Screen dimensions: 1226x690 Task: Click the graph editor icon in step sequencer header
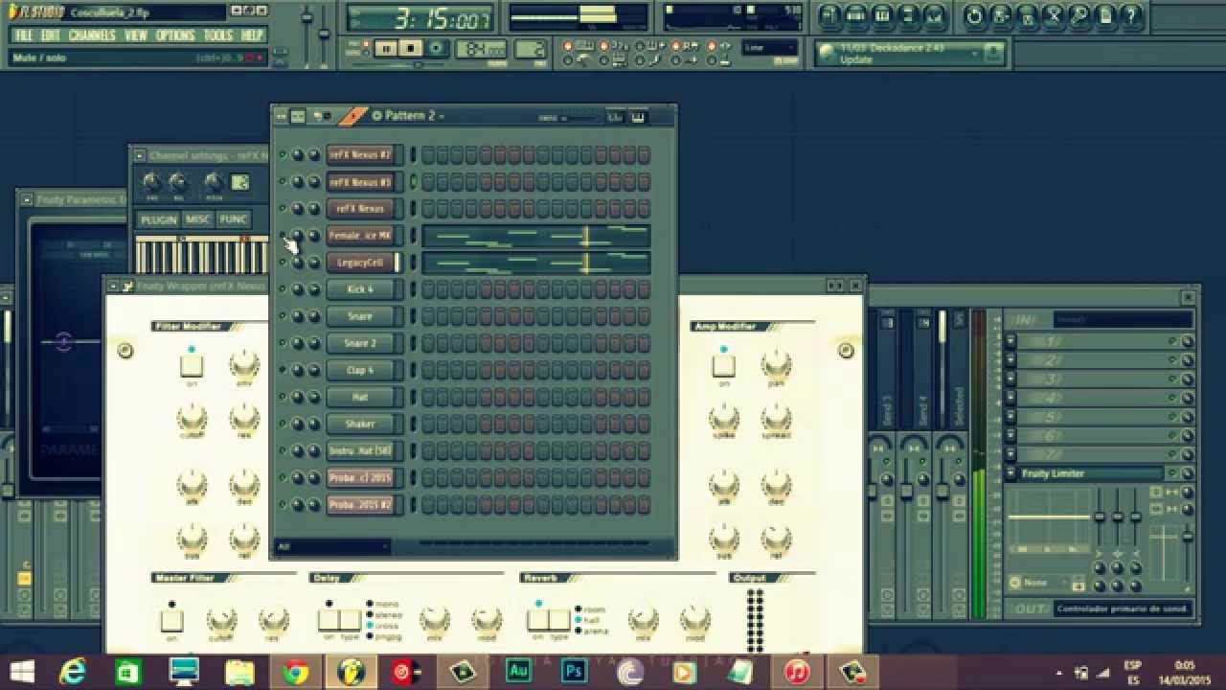[x=616, y=117]
